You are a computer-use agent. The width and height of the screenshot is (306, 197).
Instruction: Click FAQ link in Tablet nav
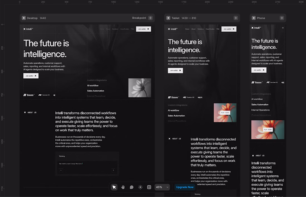click(x=218, y=29)
